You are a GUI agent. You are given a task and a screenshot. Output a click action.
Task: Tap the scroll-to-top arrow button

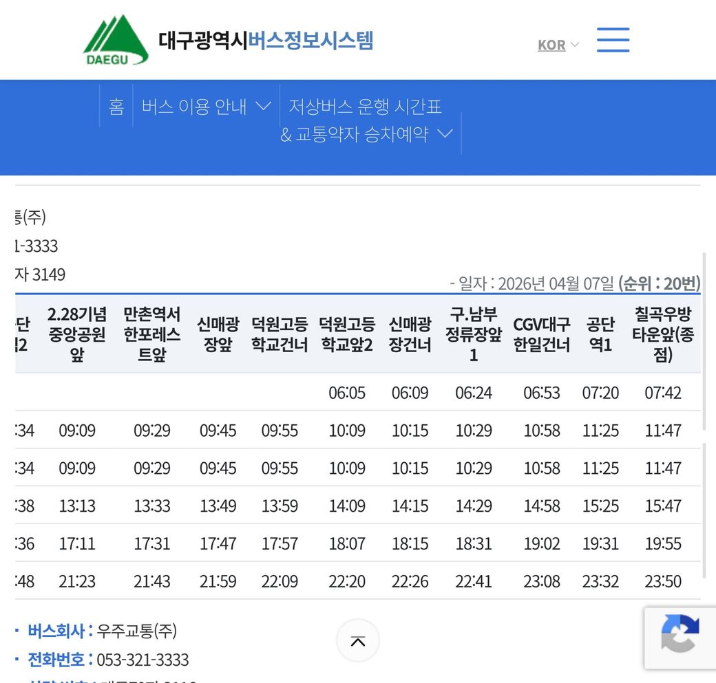357,641
